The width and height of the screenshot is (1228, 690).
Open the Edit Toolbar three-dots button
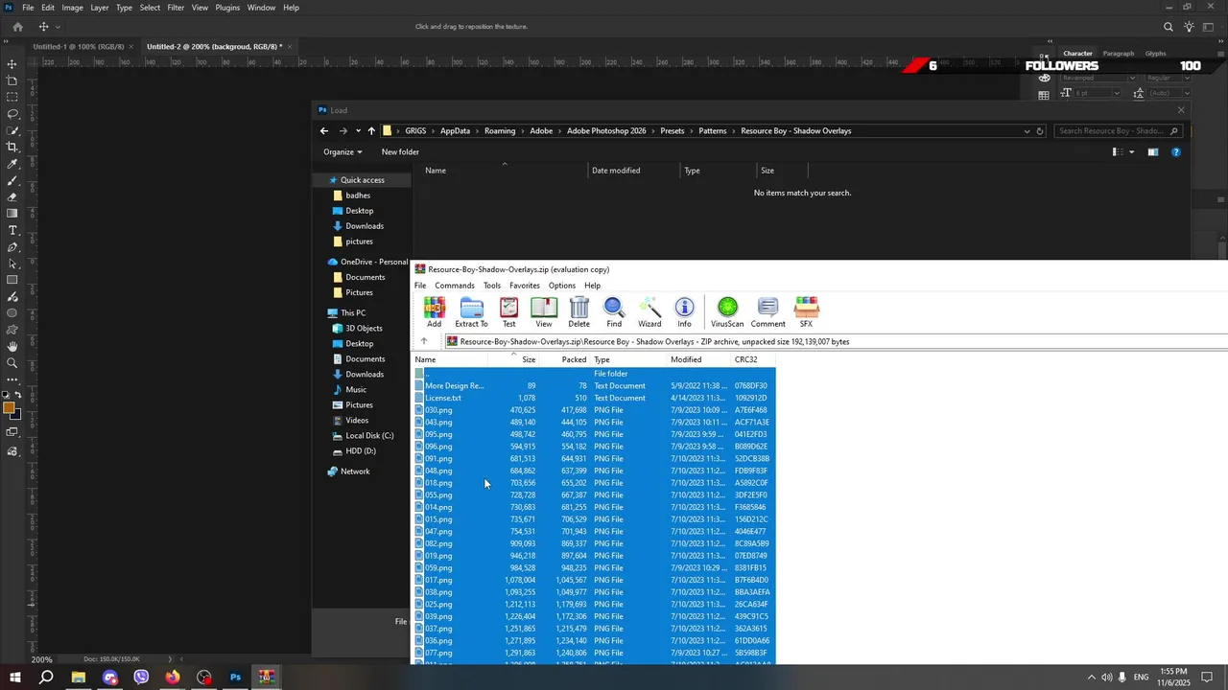click(x=12, y=379)
